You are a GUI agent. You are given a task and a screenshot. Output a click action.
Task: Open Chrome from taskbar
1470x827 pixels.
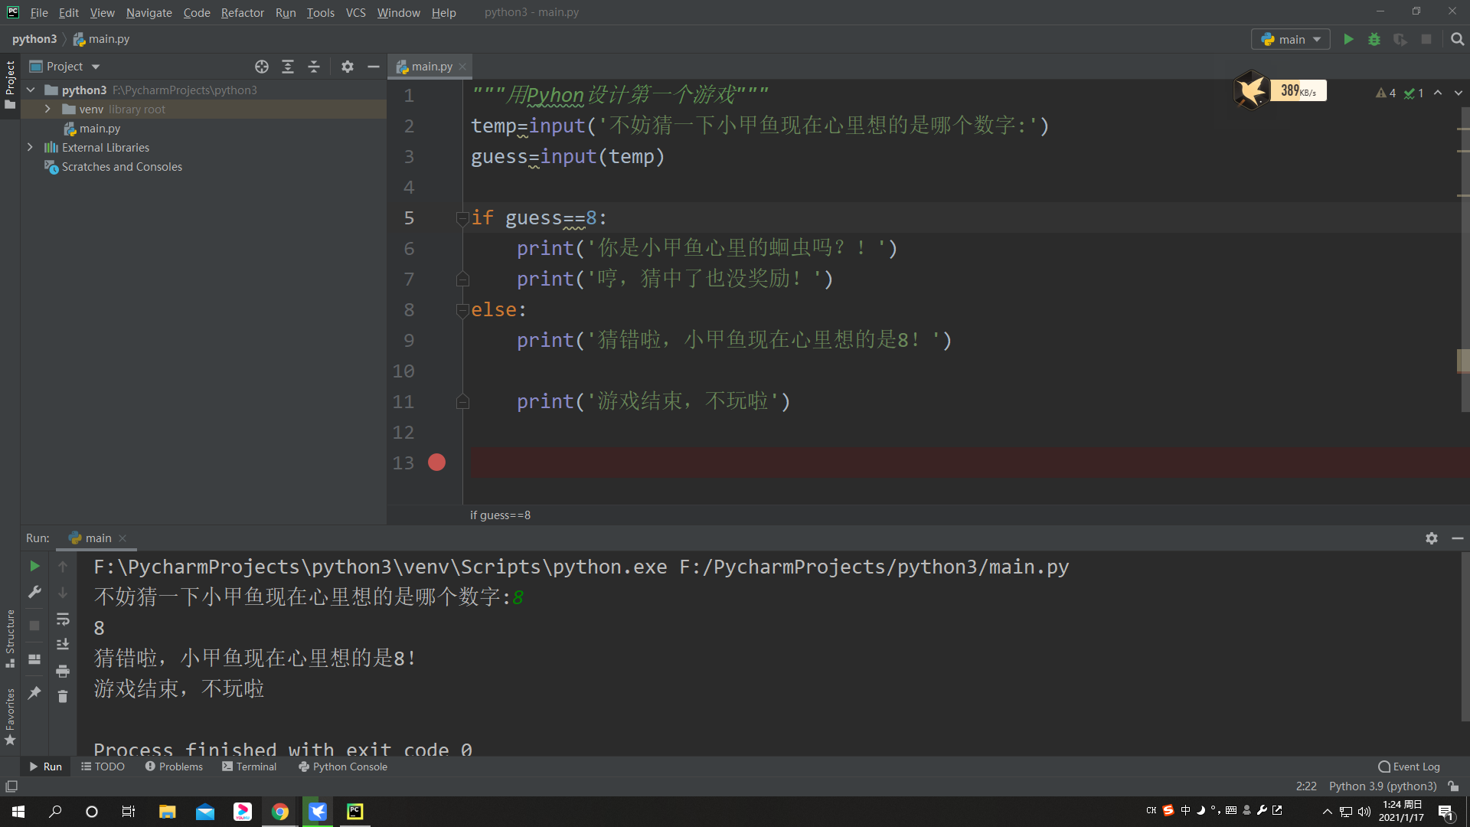pyautogui.click(x=280, y=812)
